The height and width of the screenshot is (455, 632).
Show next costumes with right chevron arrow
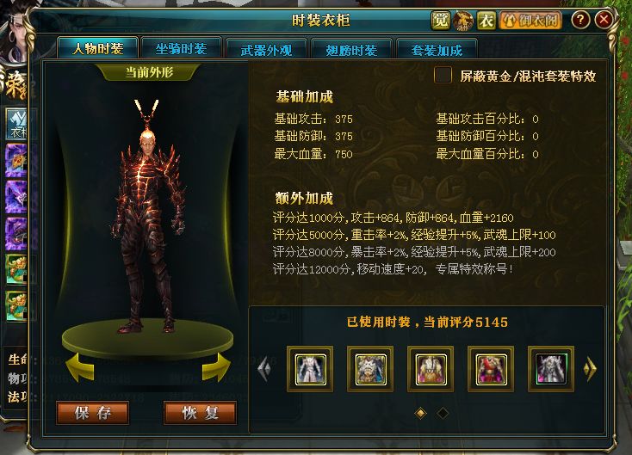pyautogui.click(x=590, y=368)
